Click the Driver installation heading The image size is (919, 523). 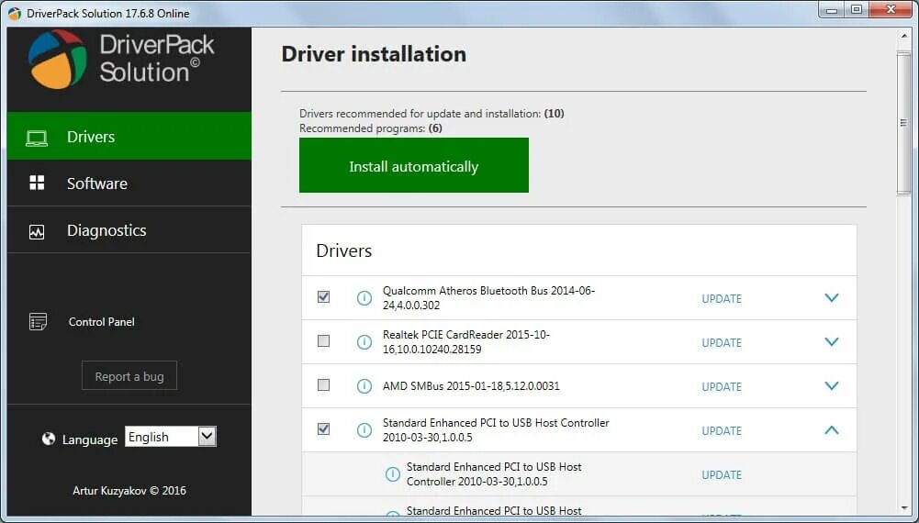tap(374, 54)
